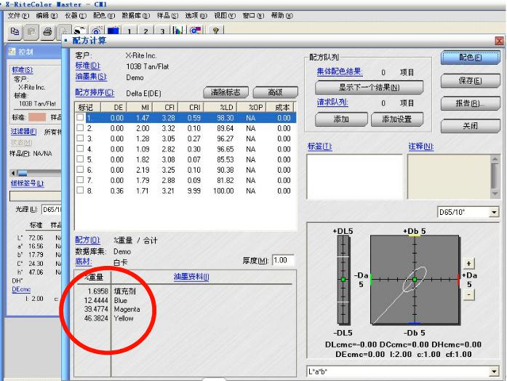
Task: Click the plus zoom button beside color plot
Action: 469,264
